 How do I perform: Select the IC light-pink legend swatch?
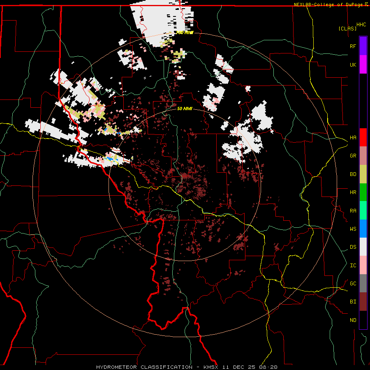tap(363, 265)
